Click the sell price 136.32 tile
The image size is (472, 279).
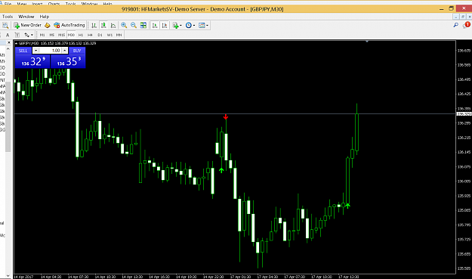(32, 61)
